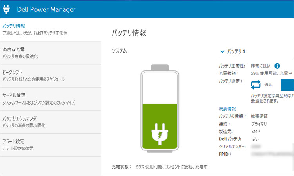Click the SMP manufacturer value
294x176 pixels.
click(x=256, y=132)
